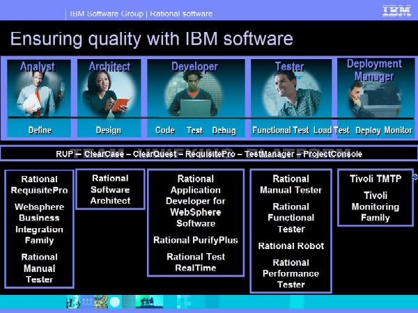The width and height of the screenshot is (418, 313).
Task: Click the 'Code' label
Action: click(164, 131)
